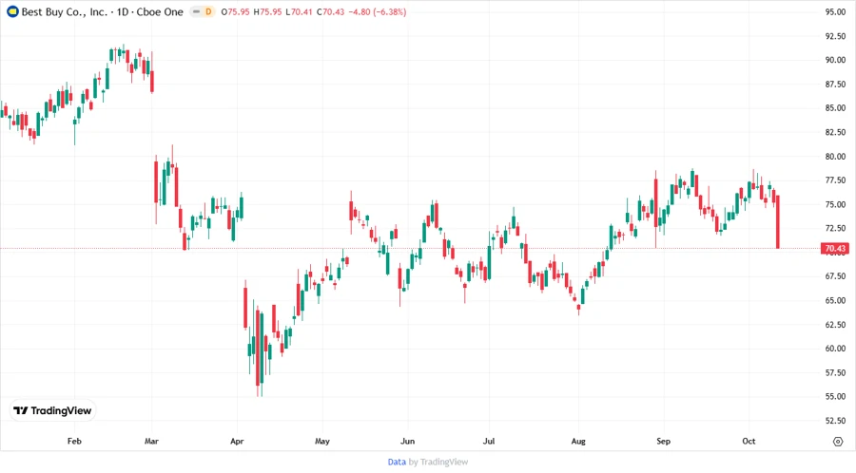The height and width of the screenshot is (473, 856).
Task: Select the 72.50 price axis label
Action: (835, 228)
